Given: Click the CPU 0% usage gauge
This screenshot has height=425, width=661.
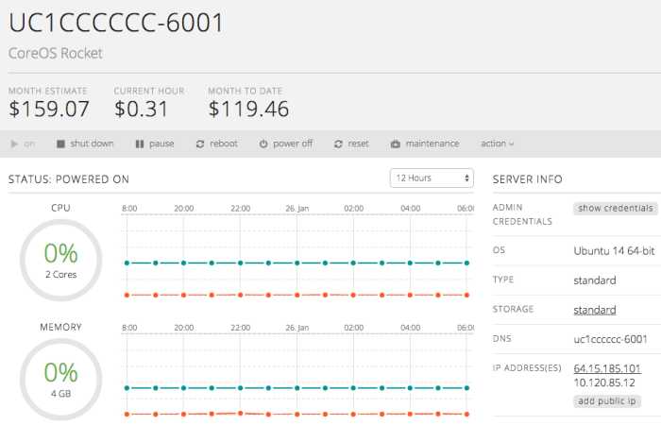Looking at the screenshot, I should point(60,258).
